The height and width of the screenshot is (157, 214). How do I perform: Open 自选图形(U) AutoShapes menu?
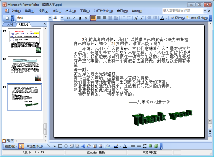pyautogui.click(x=35, y=146)
